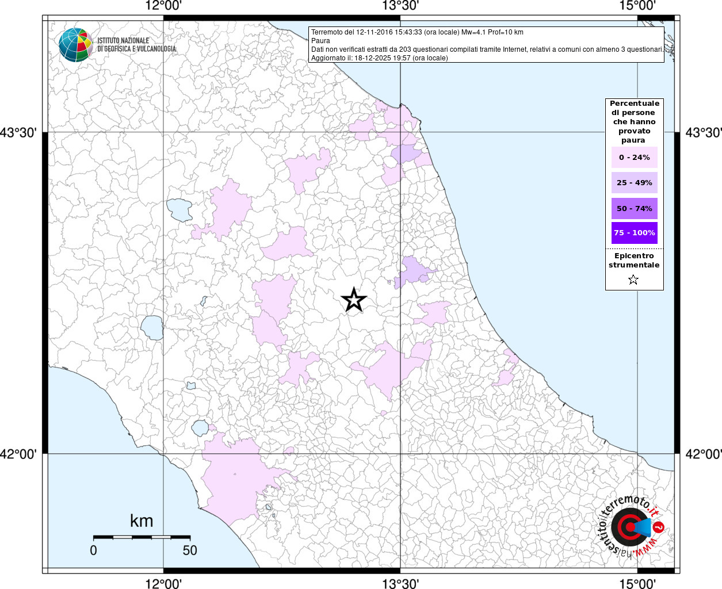The image size is (722, 589).
Task: Pick the 25 - 49% legend swatch
Action: 634,183
